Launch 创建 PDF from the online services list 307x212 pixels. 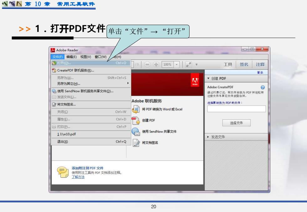point(143,120)
